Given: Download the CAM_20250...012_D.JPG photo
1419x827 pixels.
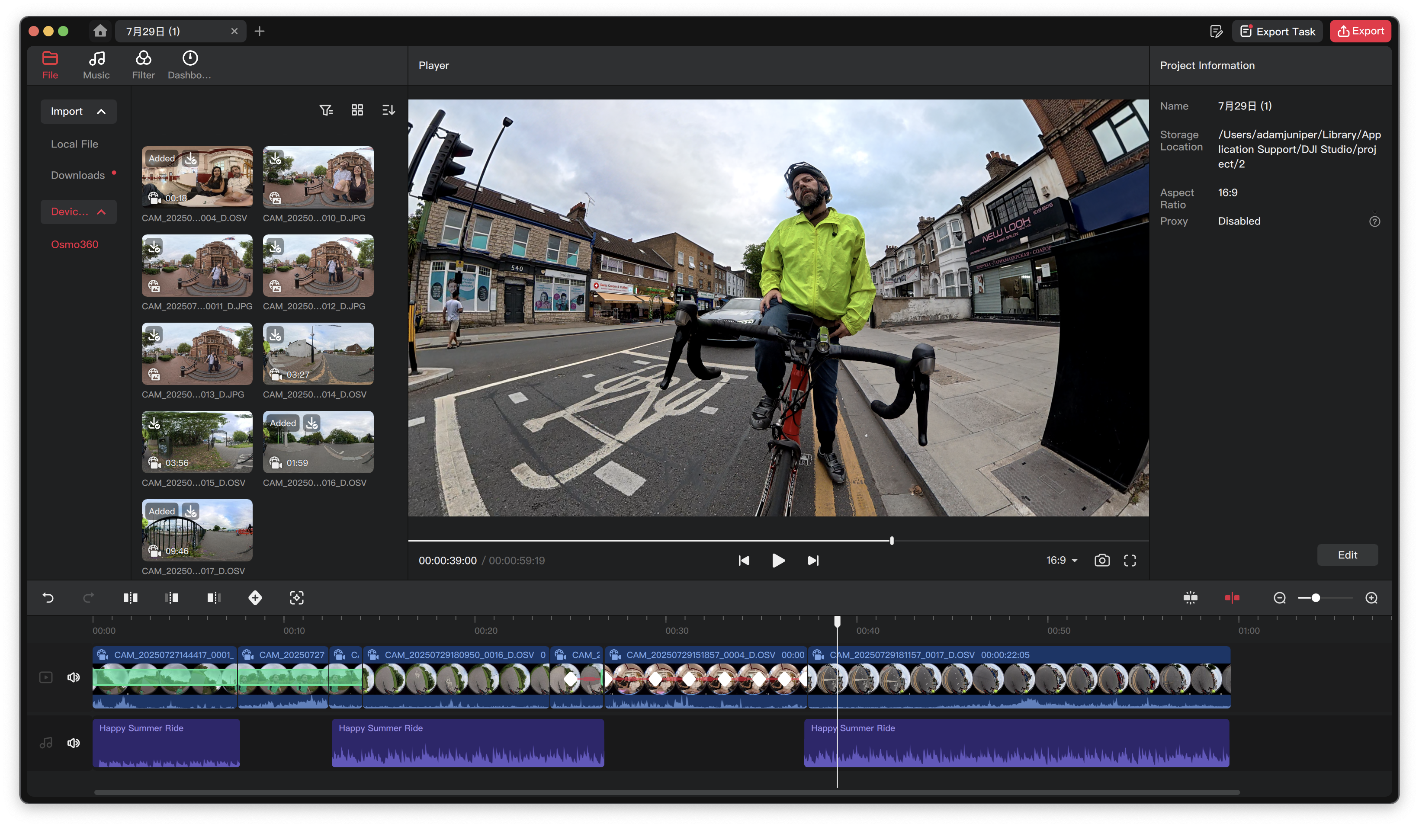Looking at the screenshot, I should pyautogui.click(x=275, y=247).
